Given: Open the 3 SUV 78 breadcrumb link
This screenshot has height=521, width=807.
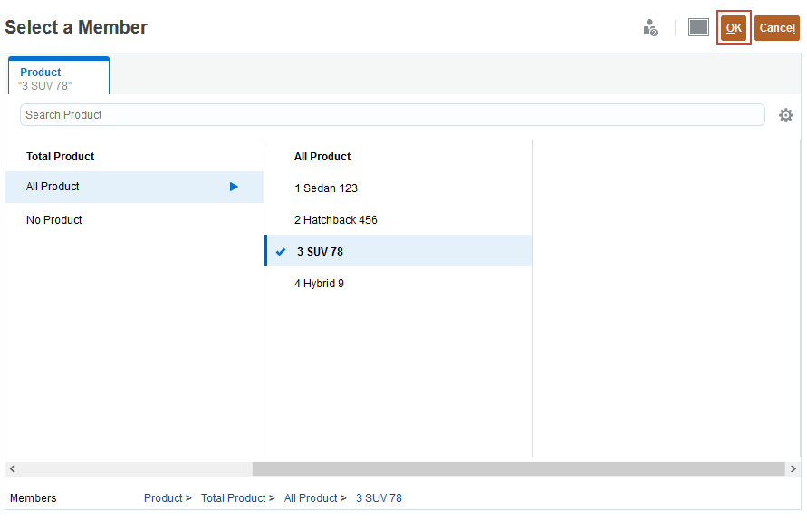Looking at the screenshot, I should coord(379,498).
